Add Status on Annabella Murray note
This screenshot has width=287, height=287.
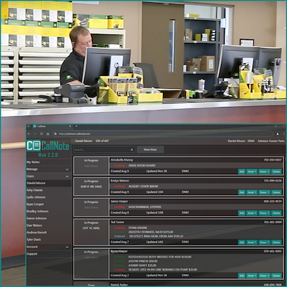91,166
